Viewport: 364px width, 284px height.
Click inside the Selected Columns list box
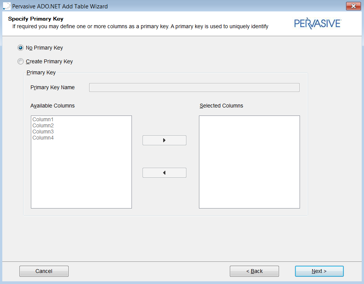tap(249, 162)
